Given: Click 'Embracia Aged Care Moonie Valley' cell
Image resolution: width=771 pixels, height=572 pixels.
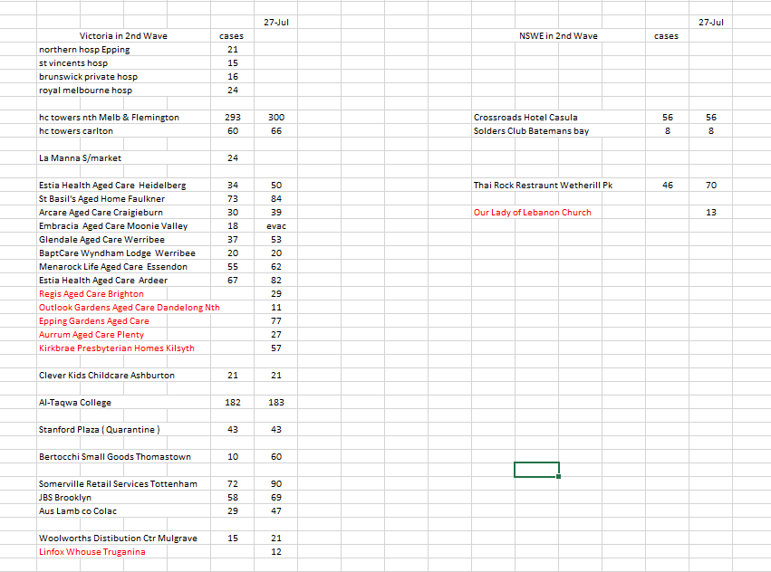Looking at the screenshot, I should pos(113,226).
